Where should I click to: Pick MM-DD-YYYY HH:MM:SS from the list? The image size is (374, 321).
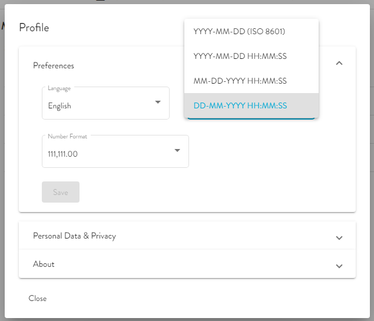point(240,81)
